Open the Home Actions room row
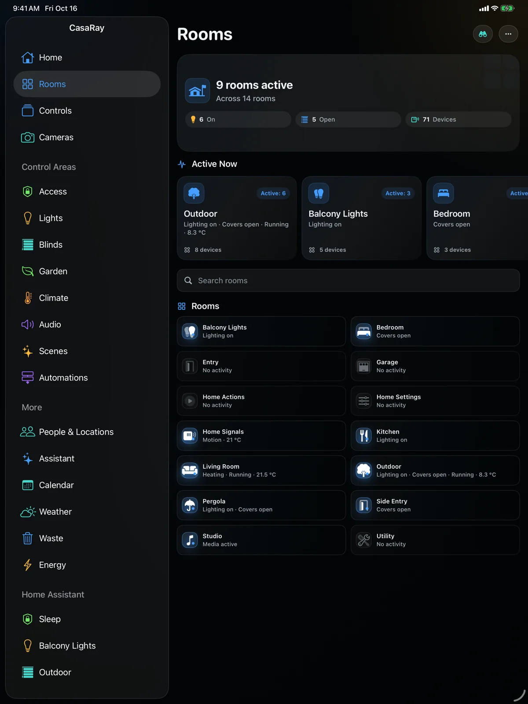Viewport: 528px width, 704px height. [x=261, y=401]
